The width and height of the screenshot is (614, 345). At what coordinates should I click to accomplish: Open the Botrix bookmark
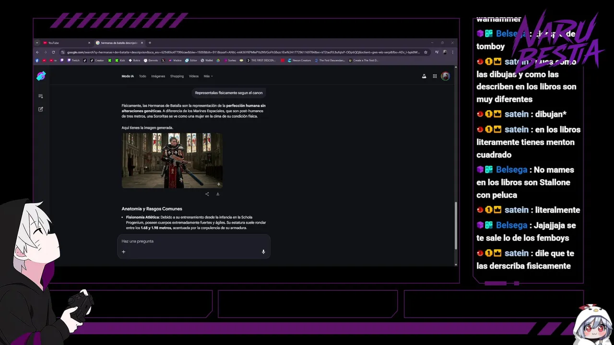pyautogui.click(x=135, y=60)
